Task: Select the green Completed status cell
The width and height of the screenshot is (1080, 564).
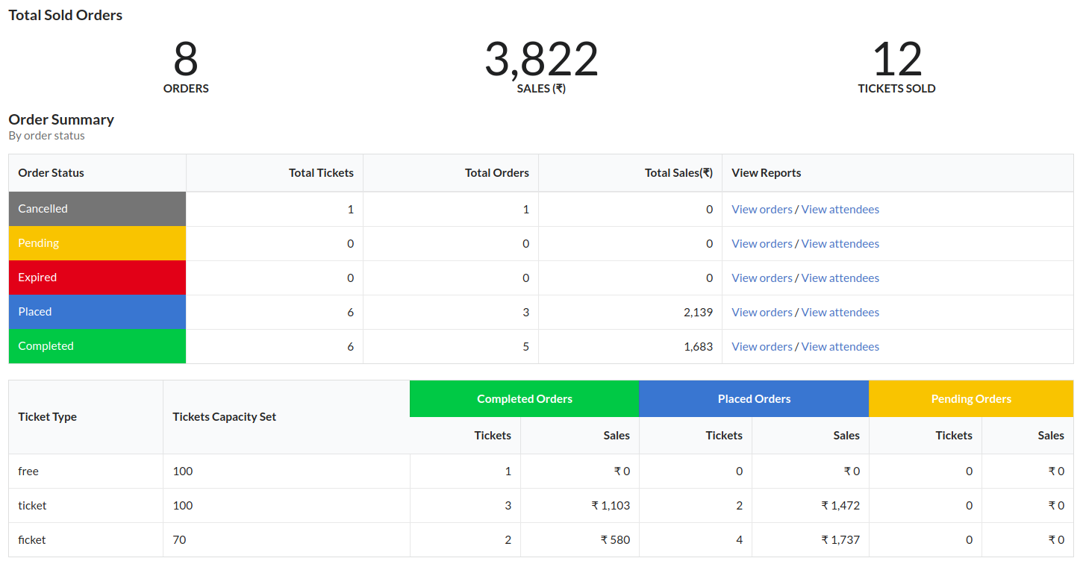Action: coord(97,346)
